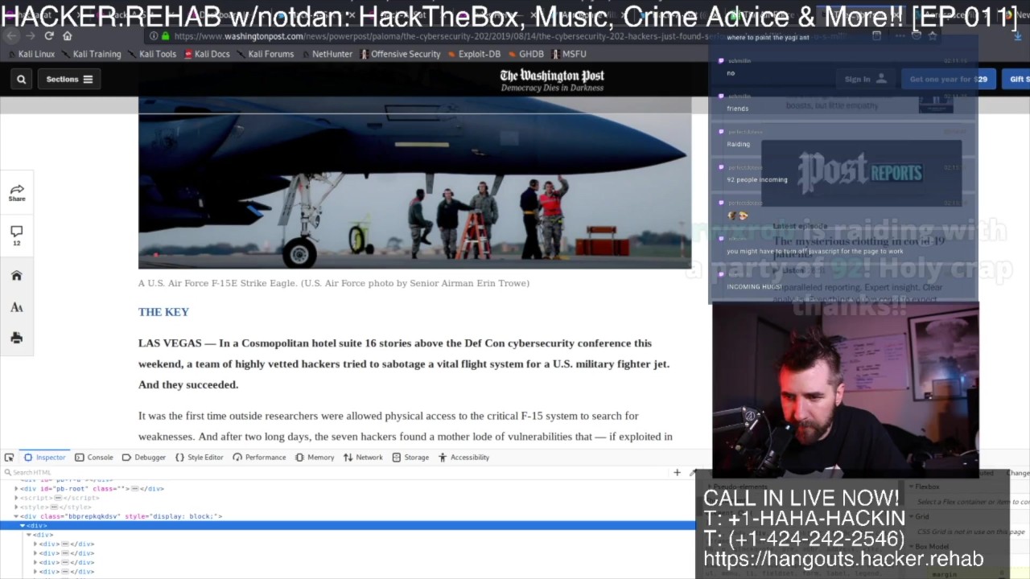Select the div id="pb-root" row
Viewport: 1030px width, 579px height.
[x=348, y=489]
